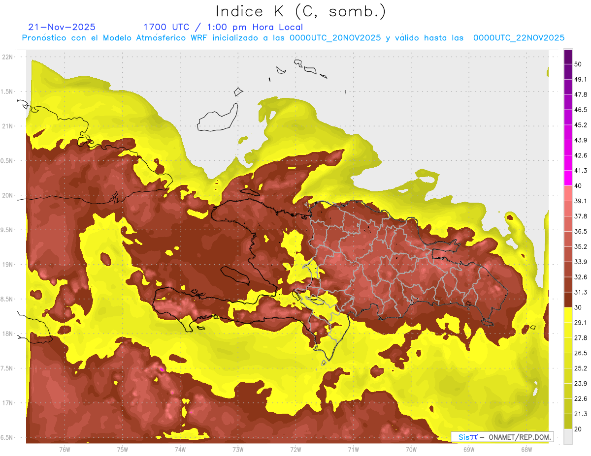The image size is (591, 456).
Task: Click the '75W' longitude label
Action: (123, 449)
